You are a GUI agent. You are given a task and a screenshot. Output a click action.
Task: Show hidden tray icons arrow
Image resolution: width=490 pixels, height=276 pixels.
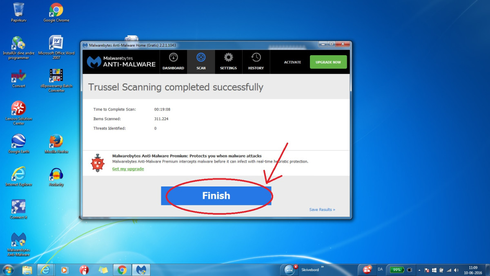click(420, 270)
